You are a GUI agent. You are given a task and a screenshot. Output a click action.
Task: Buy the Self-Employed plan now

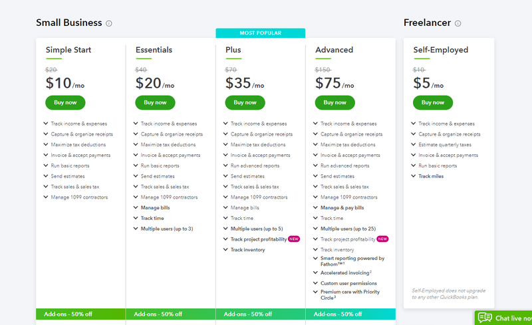coord(433,102)
